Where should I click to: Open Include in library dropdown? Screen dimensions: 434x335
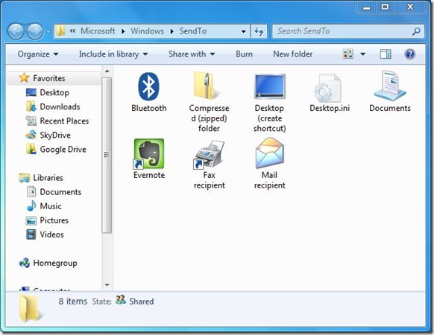113,54
